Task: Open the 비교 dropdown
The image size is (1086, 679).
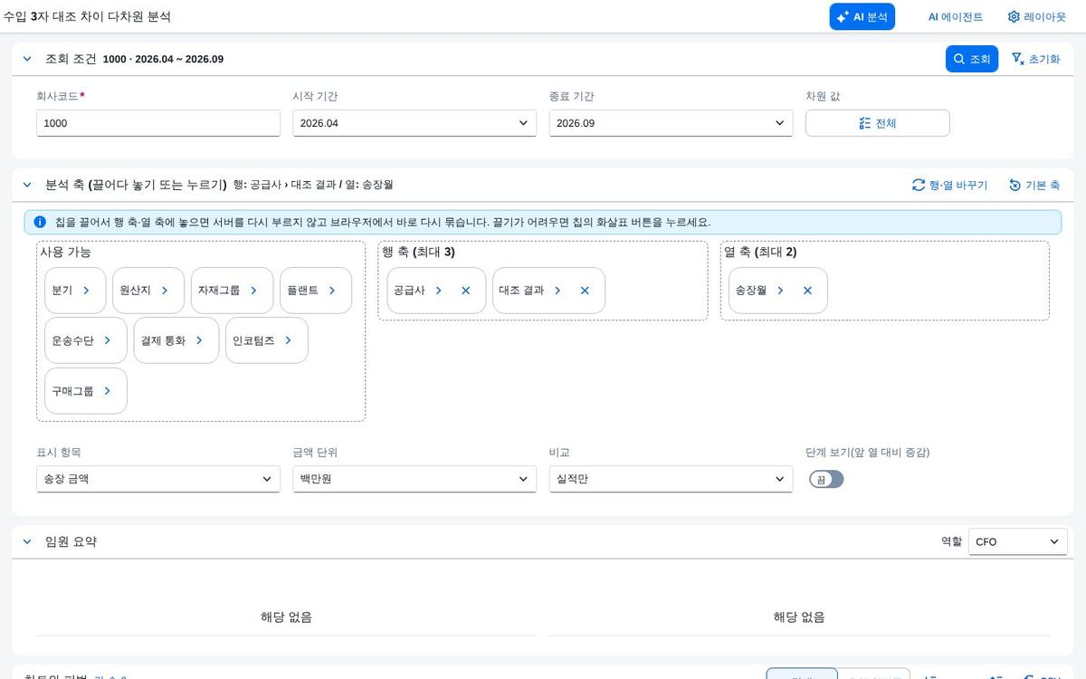Action: coord(671,479)
